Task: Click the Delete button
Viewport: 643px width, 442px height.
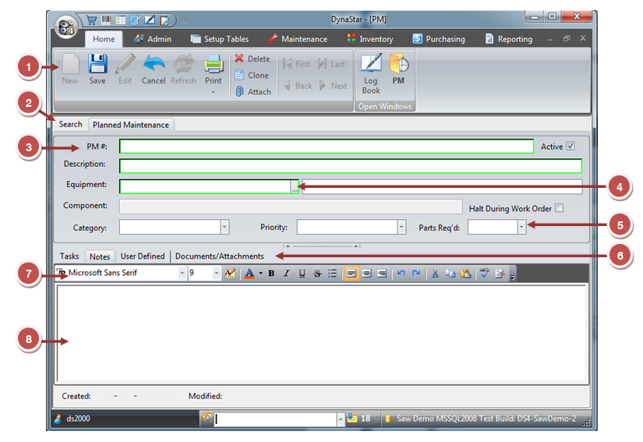Action: point(253,58)
